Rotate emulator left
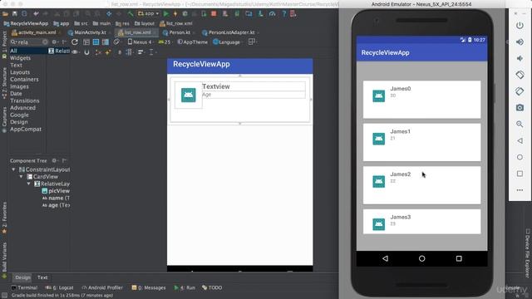The height and width of the screenshot is (299, 532). pyautogui.click(x=520, y=75)
